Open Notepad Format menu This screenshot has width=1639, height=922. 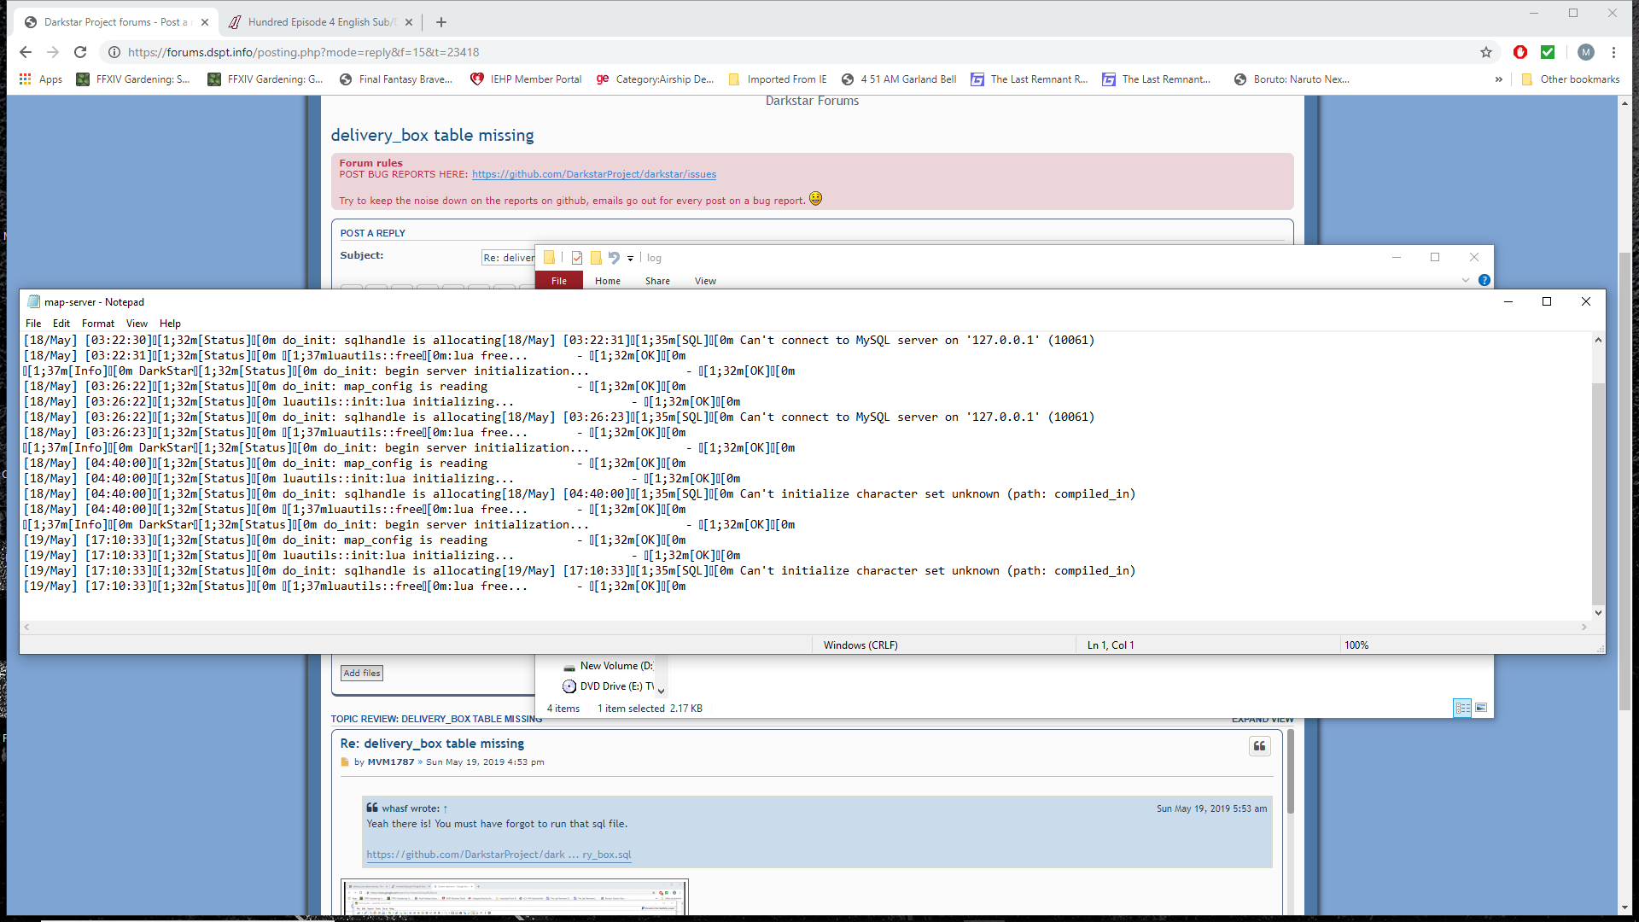click(97, 324)
